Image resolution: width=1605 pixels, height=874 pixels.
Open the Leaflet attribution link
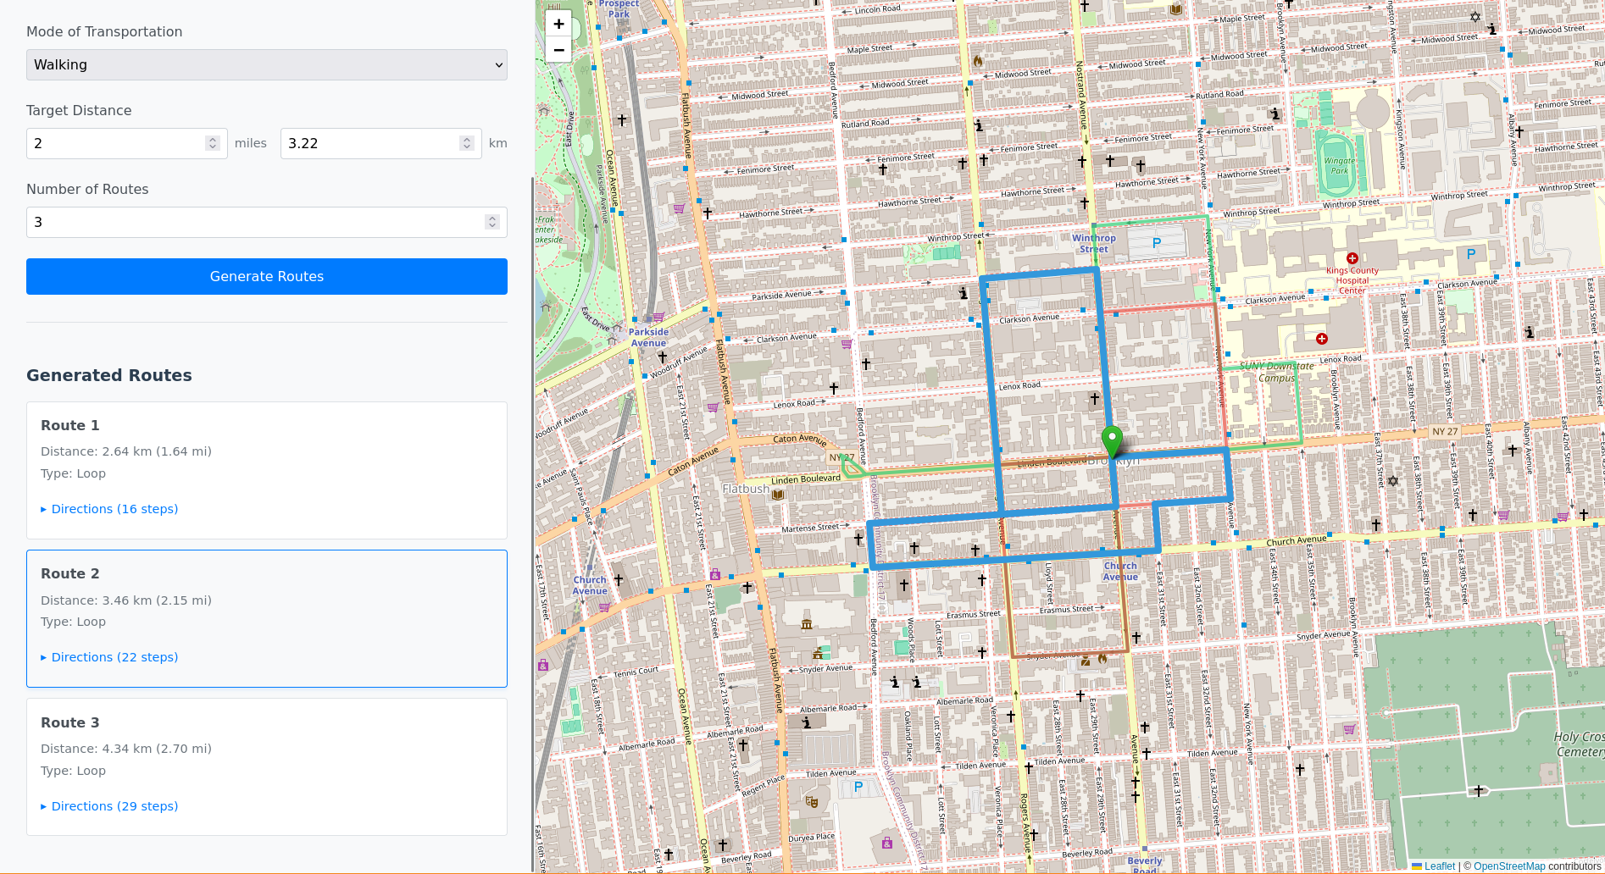tap(1439, 866)
